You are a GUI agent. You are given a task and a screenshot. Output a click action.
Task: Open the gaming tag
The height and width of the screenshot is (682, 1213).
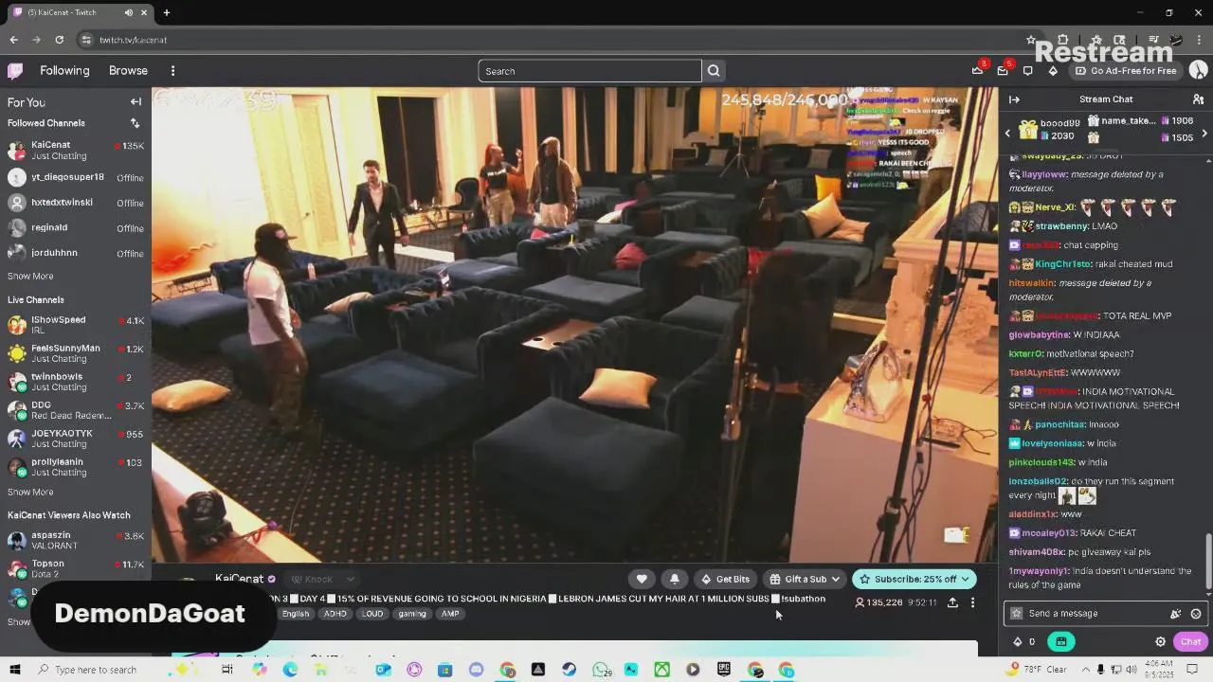coord(412,614)
